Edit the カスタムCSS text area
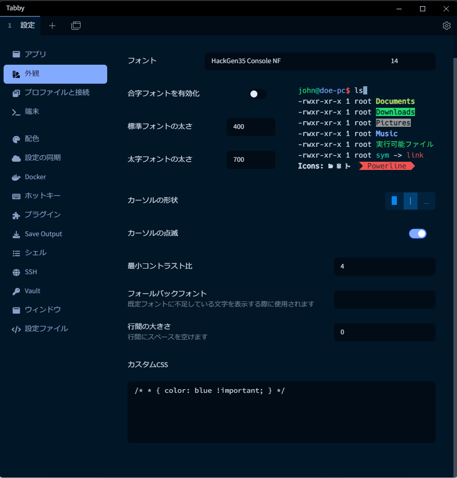The image size is (457, 478). (x=281, y=411)
